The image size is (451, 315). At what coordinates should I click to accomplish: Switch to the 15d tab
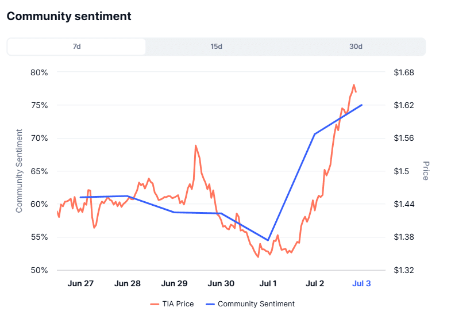(x=216, y=47)
